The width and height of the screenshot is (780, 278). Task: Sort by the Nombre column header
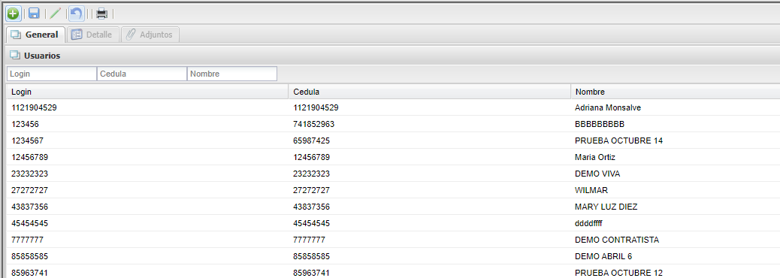[x=676, y=92]
